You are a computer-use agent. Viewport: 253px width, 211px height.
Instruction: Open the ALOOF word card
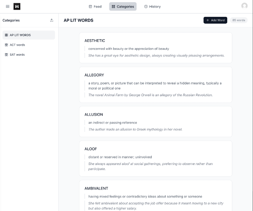[155, 159]
